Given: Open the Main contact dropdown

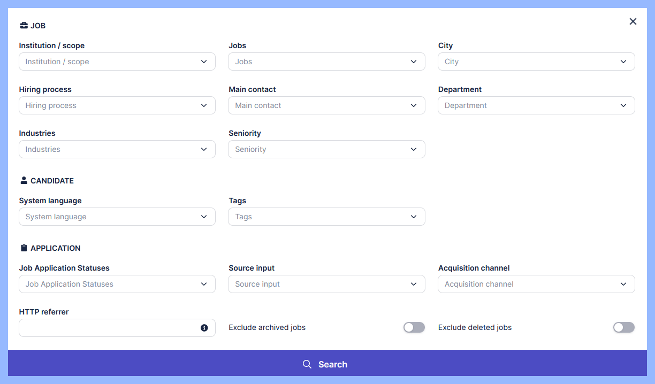Looking at the screenshot, I should pos(326,105).
